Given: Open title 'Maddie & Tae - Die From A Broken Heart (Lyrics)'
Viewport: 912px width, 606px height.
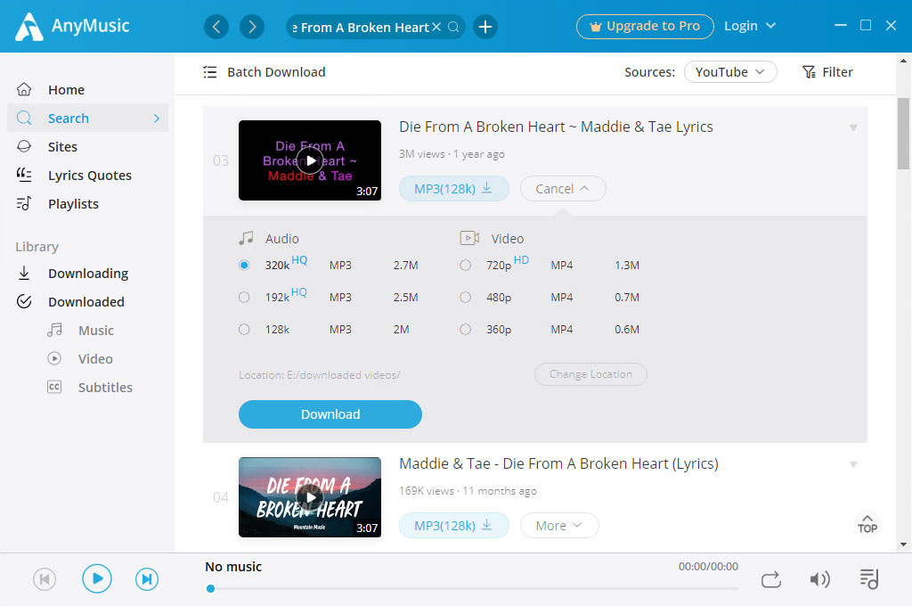Looking at the screenshot, I should click(559, 464).
